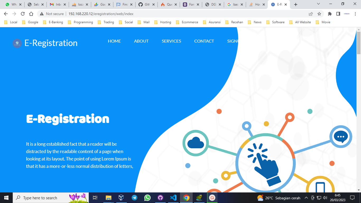Toggle the browser side panel
The height and width of the screenshot is (203, 361).
(x=338, y=14)
